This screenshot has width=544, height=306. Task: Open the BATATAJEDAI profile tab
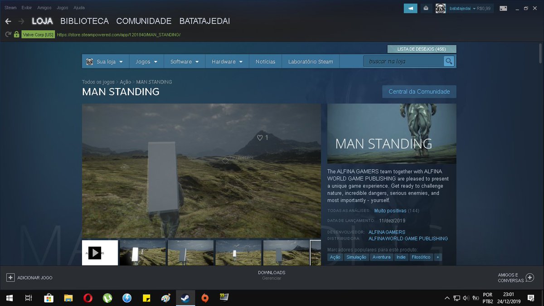[204, 21]
